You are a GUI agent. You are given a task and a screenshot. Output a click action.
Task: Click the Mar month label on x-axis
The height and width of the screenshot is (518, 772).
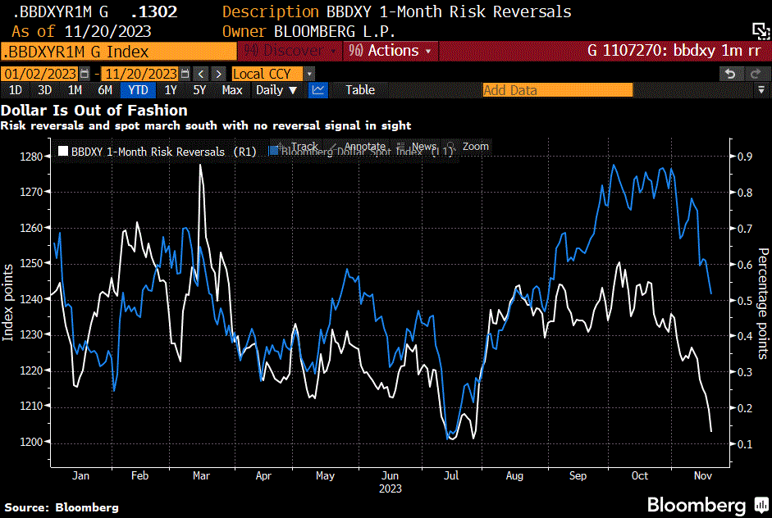click(x=201, y=475)
